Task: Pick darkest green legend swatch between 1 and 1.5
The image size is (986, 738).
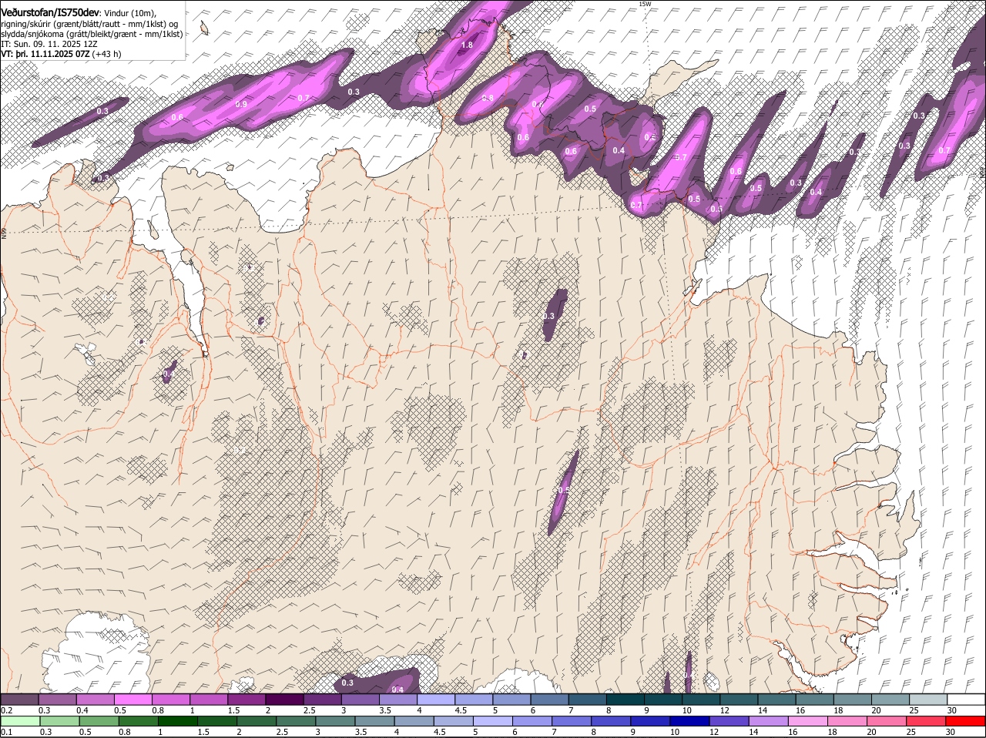Action: (178, 721)
